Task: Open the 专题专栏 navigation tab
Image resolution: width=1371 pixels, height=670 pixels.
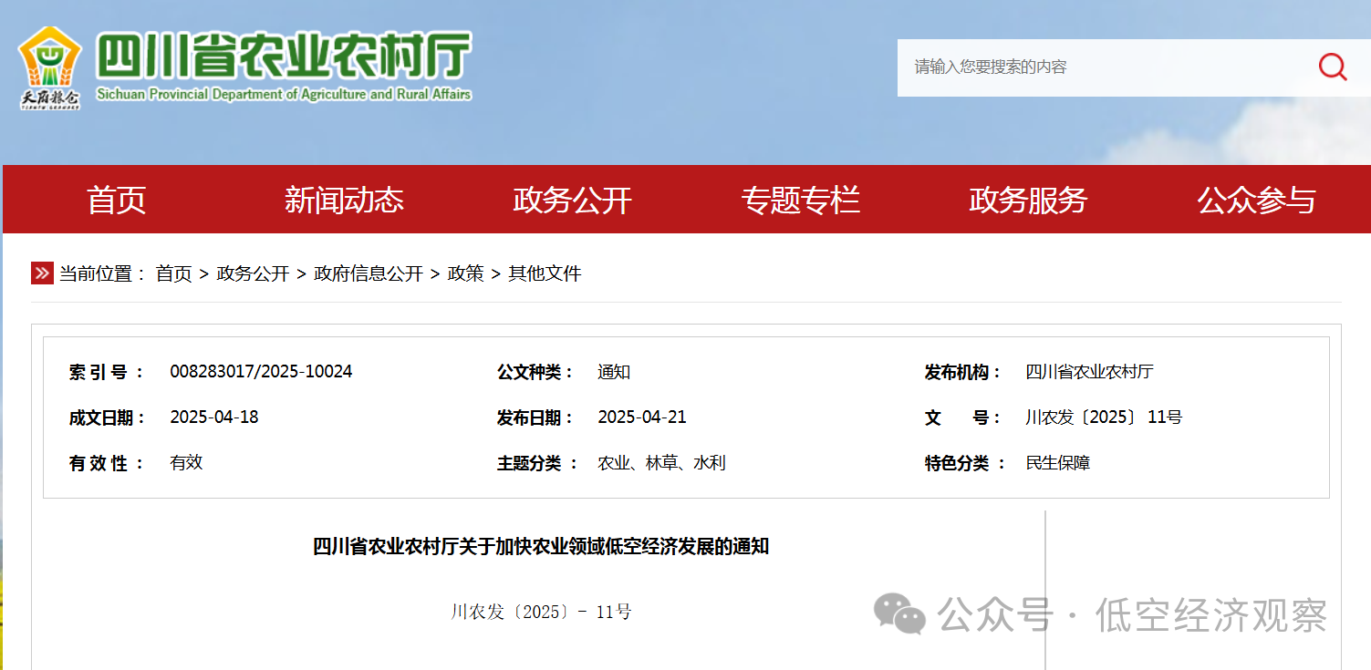Action: 800,200
